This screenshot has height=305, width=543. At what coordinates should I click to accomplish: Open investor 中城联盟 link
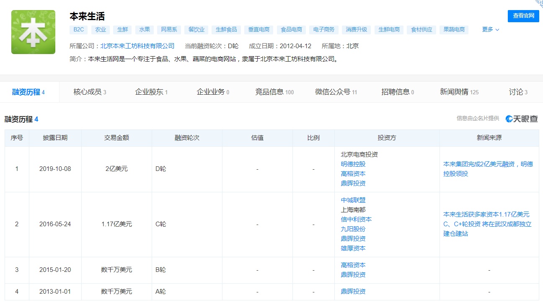(x=353, y=200)
